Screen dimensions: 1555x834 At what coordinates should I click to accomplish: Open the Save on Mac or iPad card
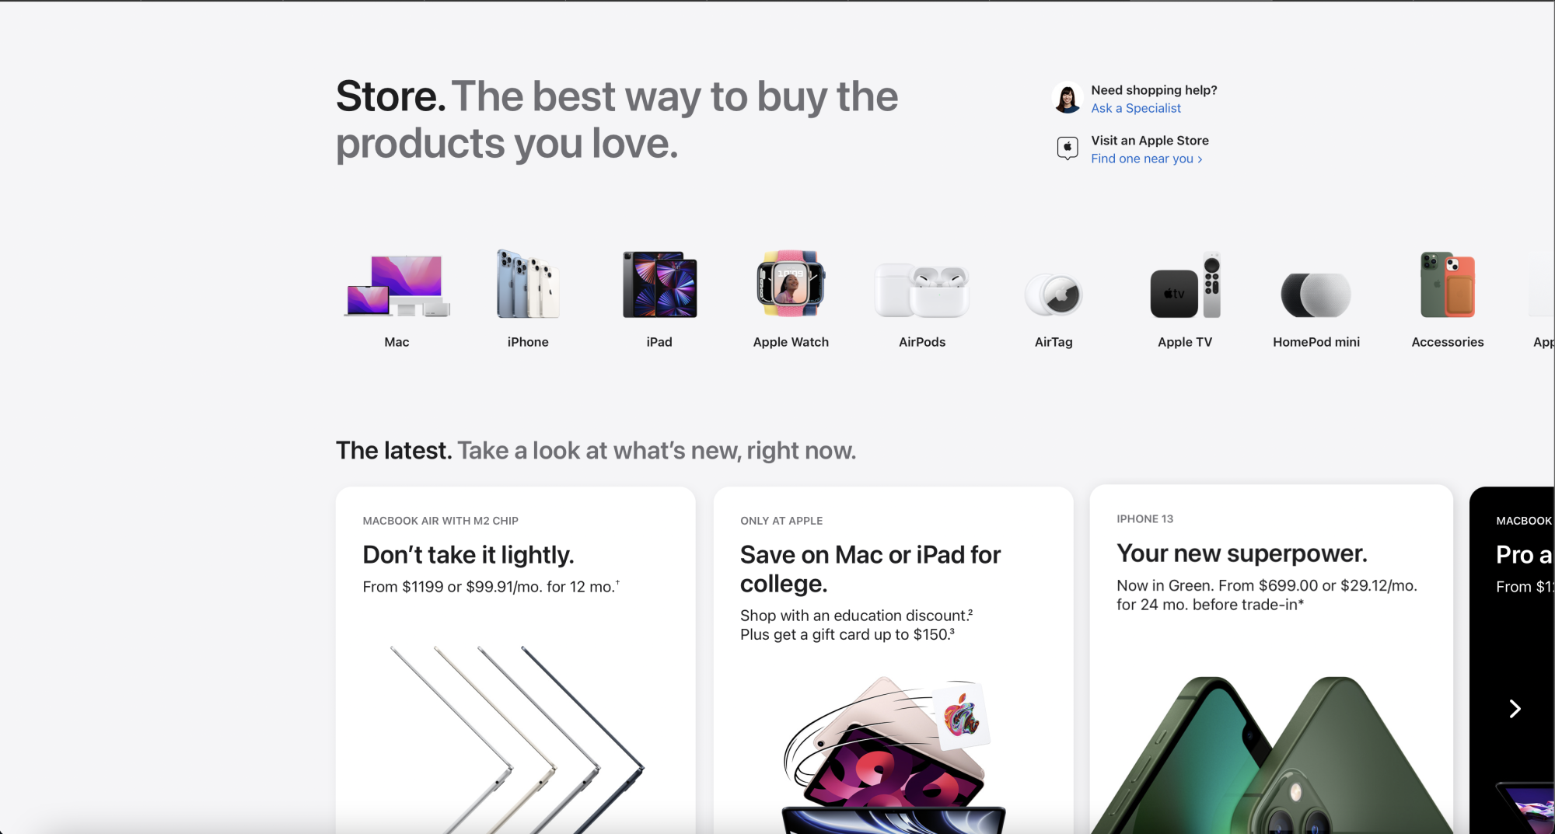click(x=893, y=660)
